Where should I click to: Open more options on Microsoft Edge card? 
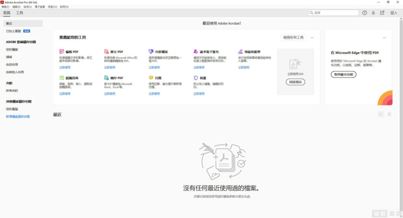click(384, 38)
